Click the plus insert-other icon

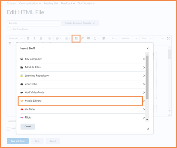coord(113,38)
